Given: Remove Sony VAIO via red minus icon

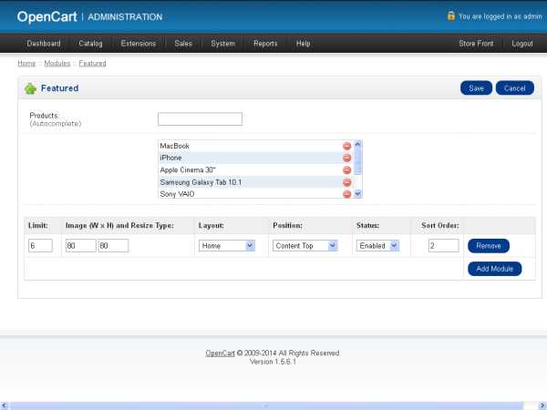Looking at the screenshot, I should (x=346, y=193).
